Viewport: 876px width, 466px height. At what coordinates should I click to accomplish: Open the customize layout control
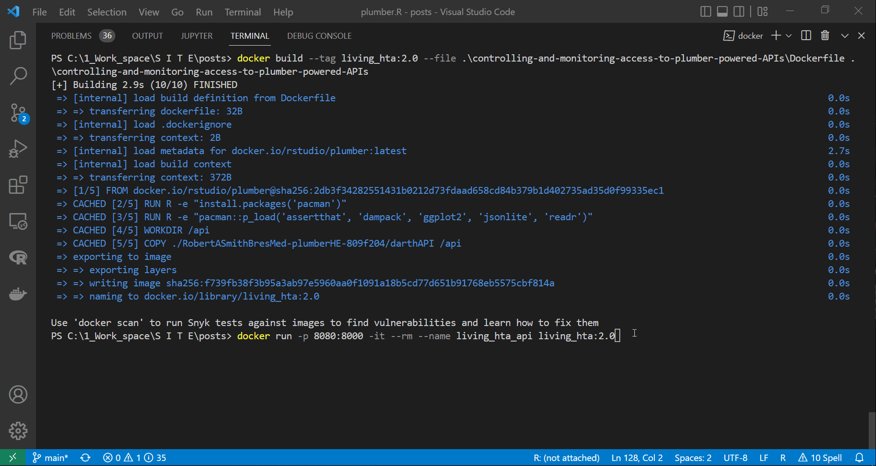click(x=762, y=11)
